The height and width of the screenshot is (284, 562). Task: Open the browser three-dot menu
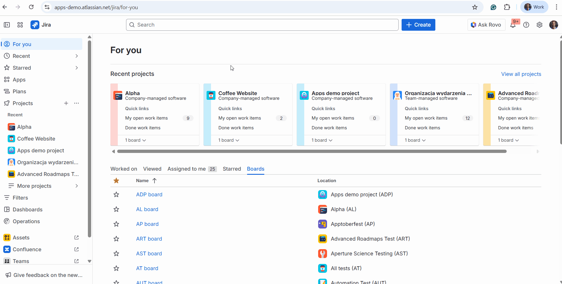coord(556,7)
